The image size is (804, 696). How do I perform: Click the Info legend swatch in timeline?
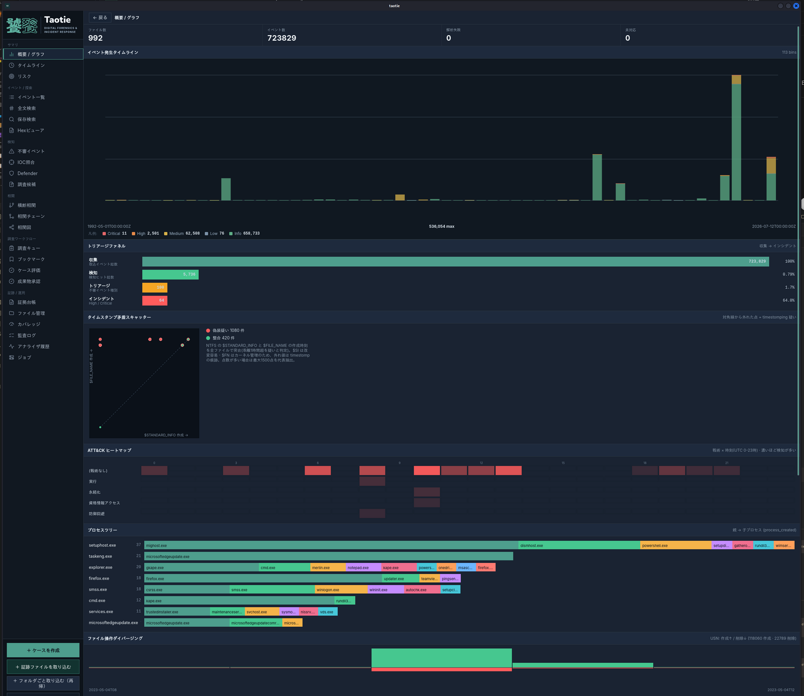[x=231, y=234]
